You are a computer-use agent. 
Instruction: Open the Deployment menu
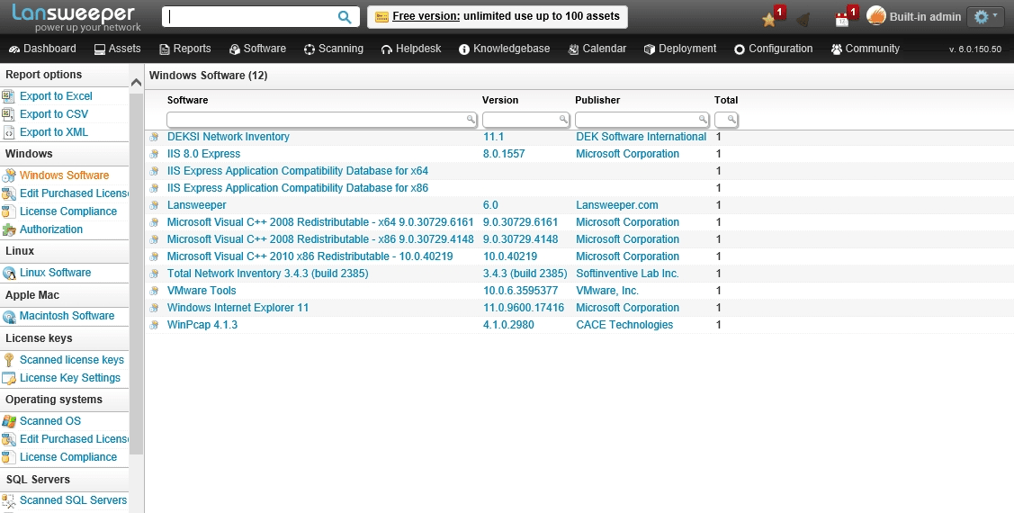(x=680, y=49)
